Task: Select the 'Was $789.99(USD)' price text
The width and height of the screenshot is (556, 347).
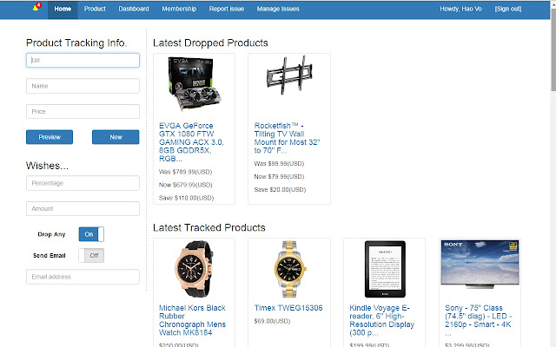Action: [x=185, y=172]
